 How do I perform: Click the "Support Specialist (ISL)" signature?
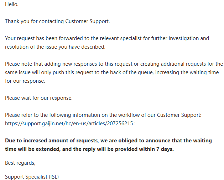click(x=32, y=176)
